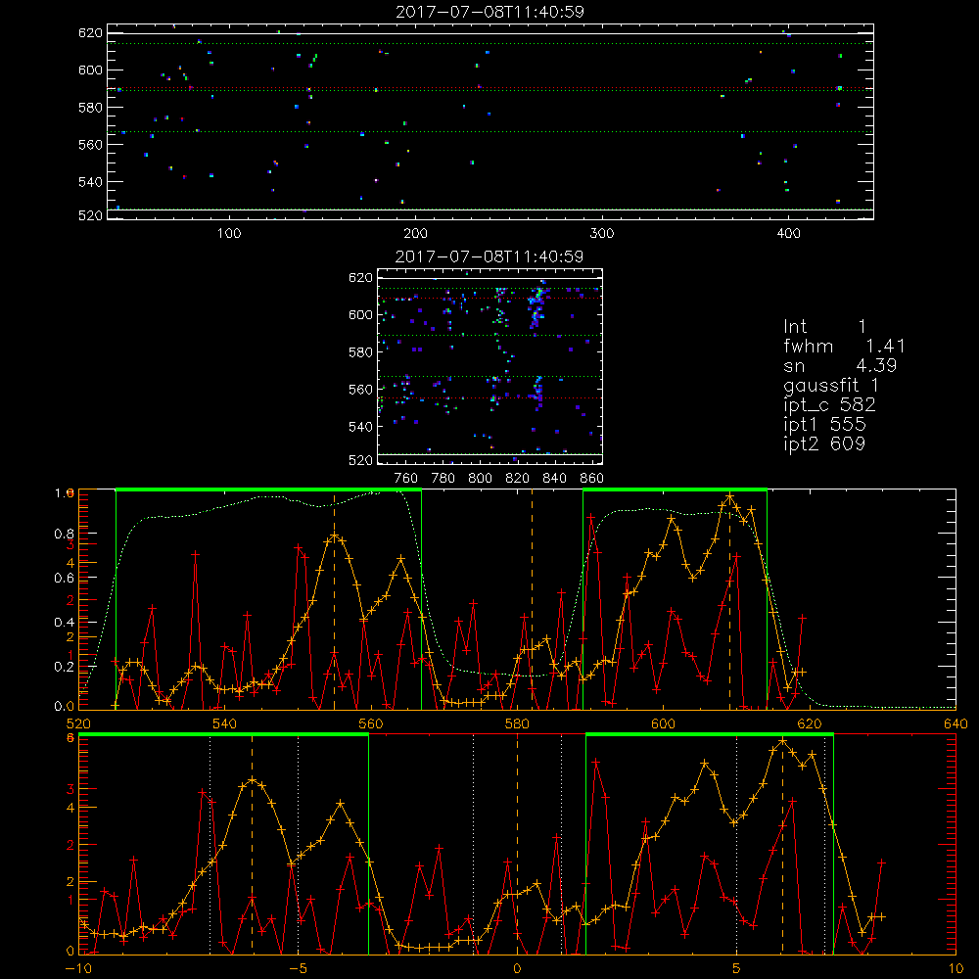Click the 800 x-axis label, middle plot
Screen dimensions: 979x979
pos(480,479)
